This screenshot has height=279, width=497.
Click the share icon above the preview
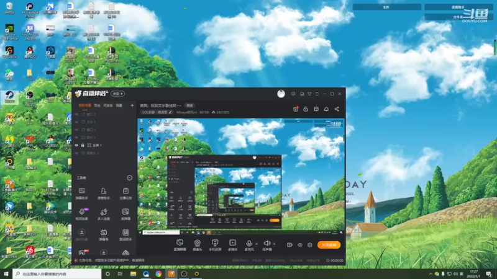pos(337,109)
